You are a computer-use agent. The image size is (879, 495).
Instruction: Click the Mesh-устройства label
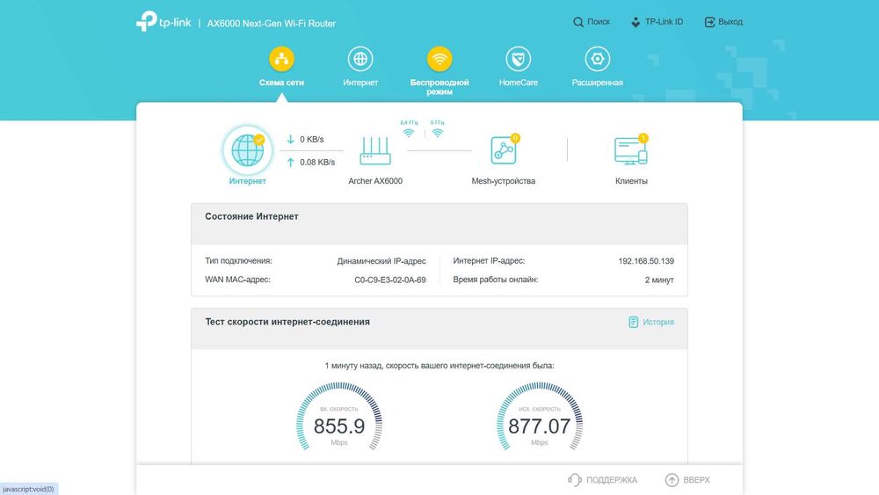coord(504,181)
